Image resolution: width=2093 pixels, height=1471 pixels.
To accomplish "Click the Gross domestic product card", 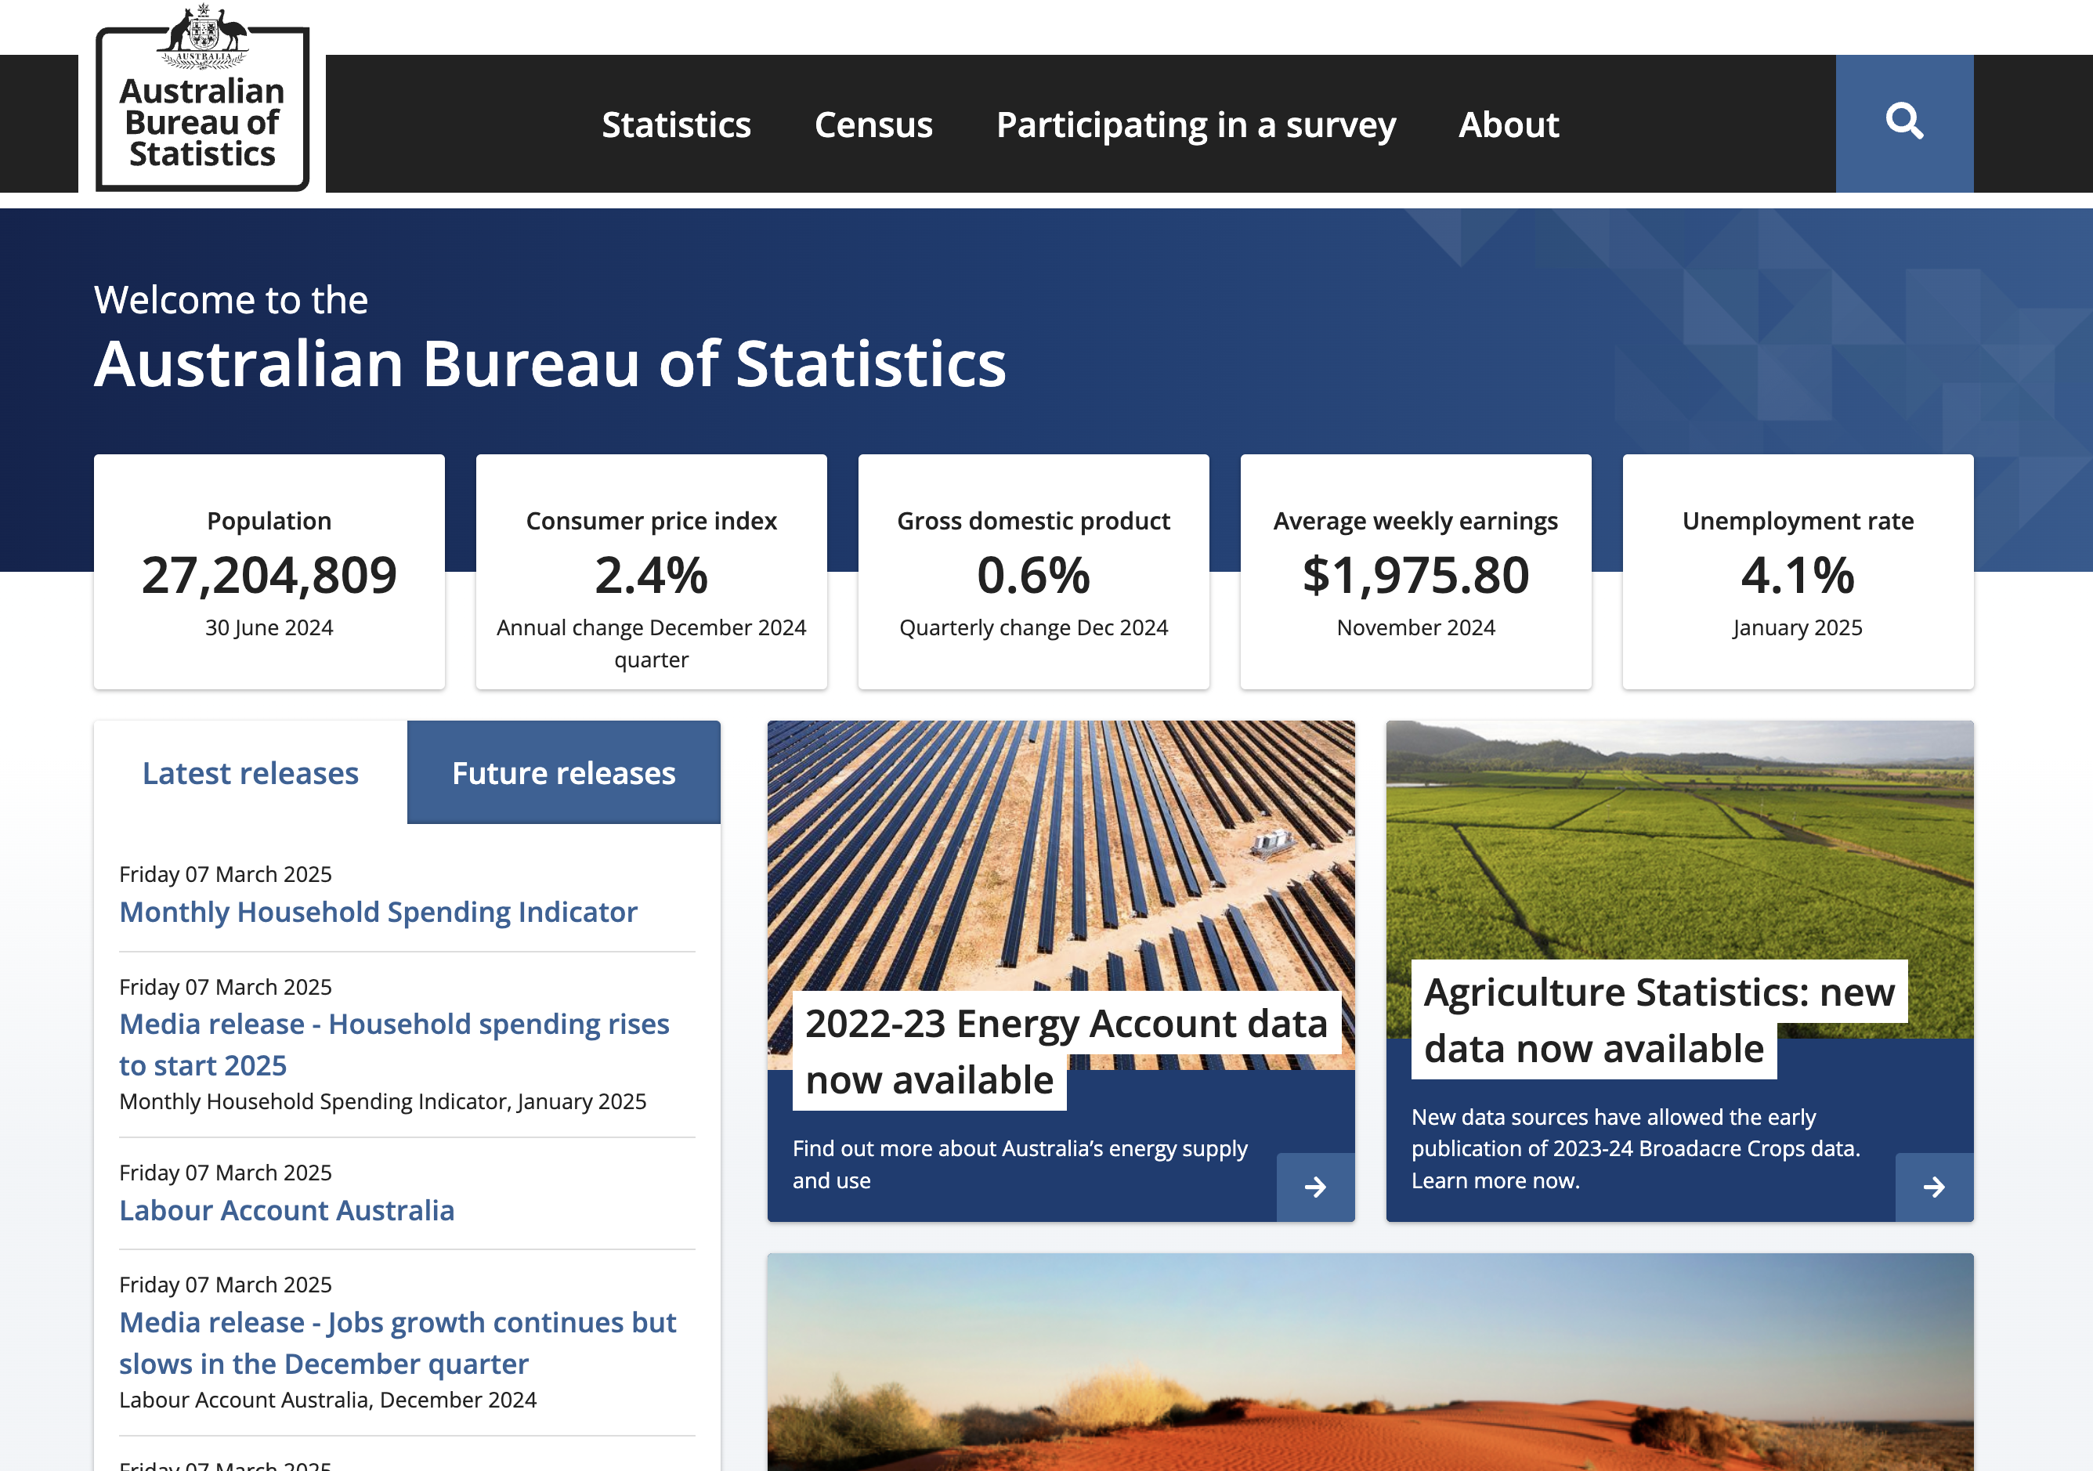I will 1033,573.
